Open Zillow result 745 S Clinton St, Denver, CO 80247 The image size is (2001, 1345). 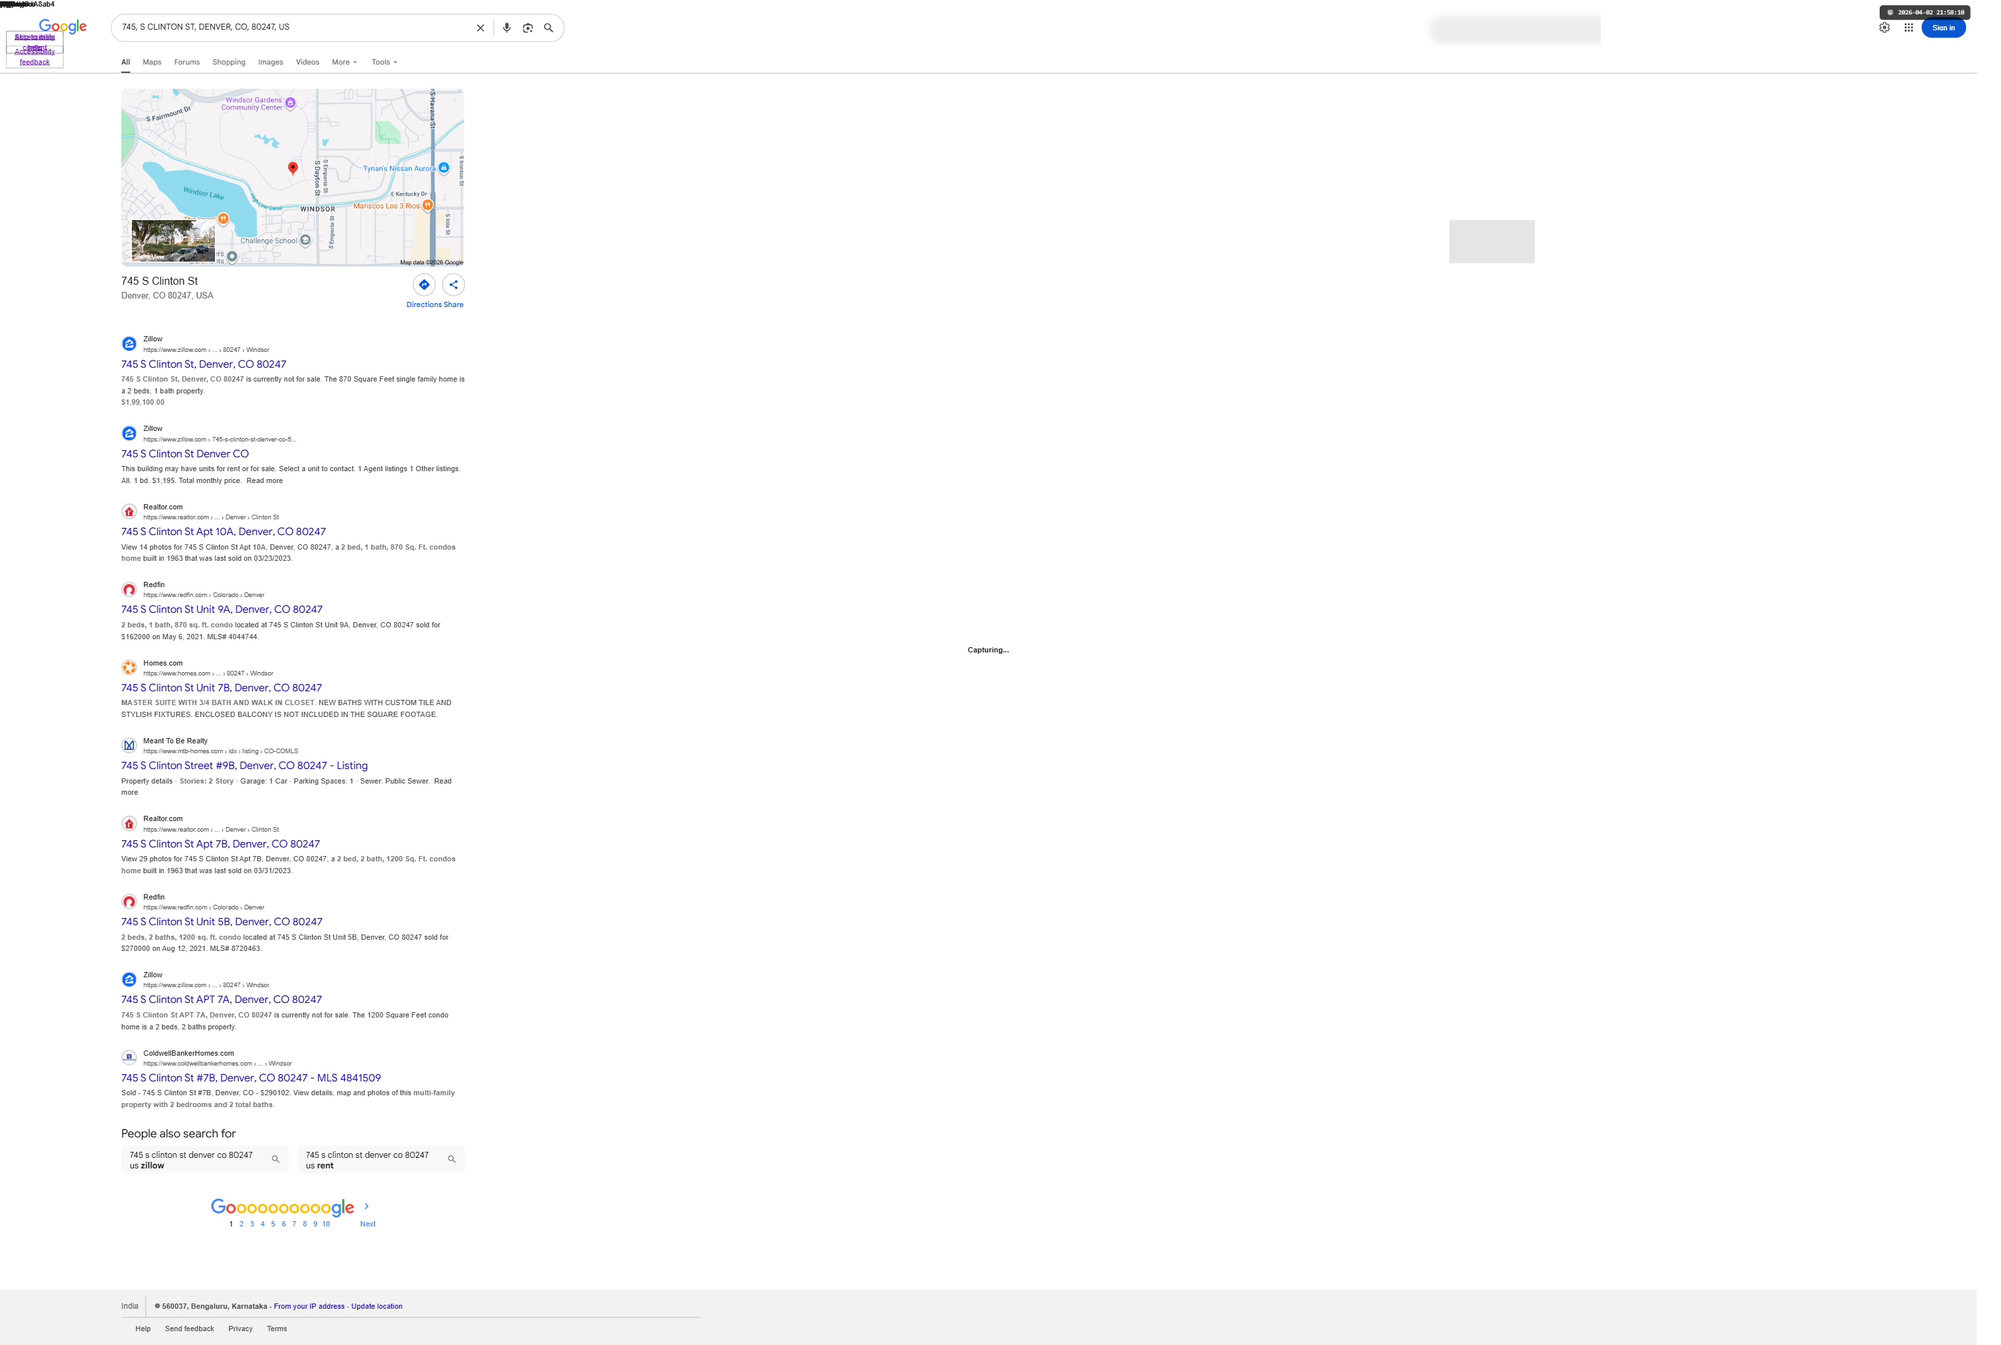(203, 364)
